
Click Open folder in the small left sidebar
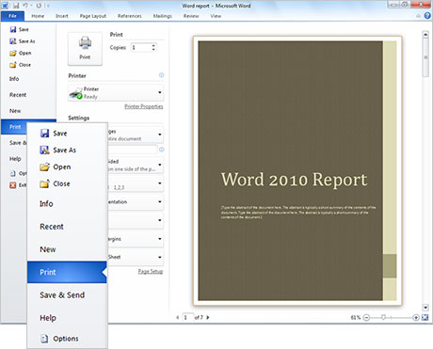click(21, 53)
